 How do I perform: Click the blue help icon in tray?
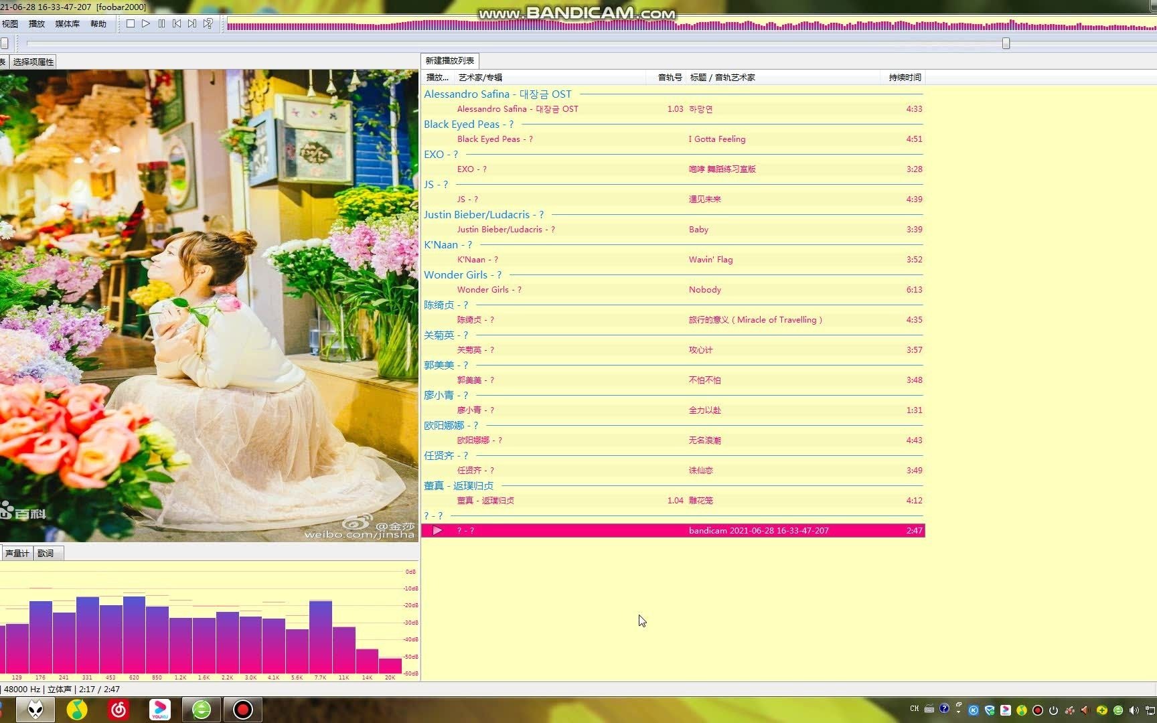[944, 709]
